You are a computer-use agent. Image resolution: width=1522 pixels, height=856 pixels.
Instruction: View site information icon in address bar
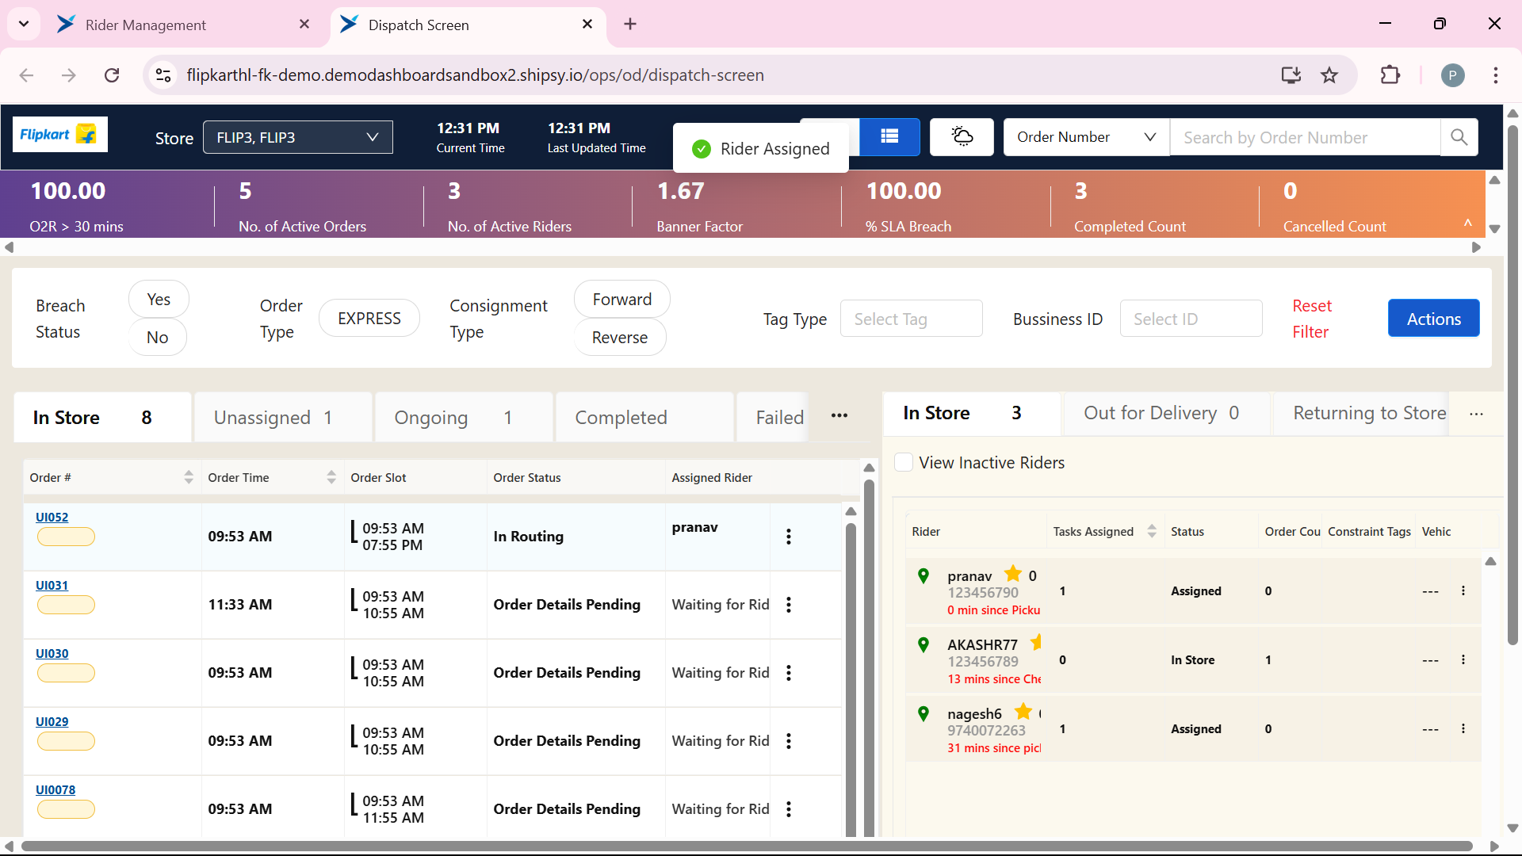coord(163,75)
